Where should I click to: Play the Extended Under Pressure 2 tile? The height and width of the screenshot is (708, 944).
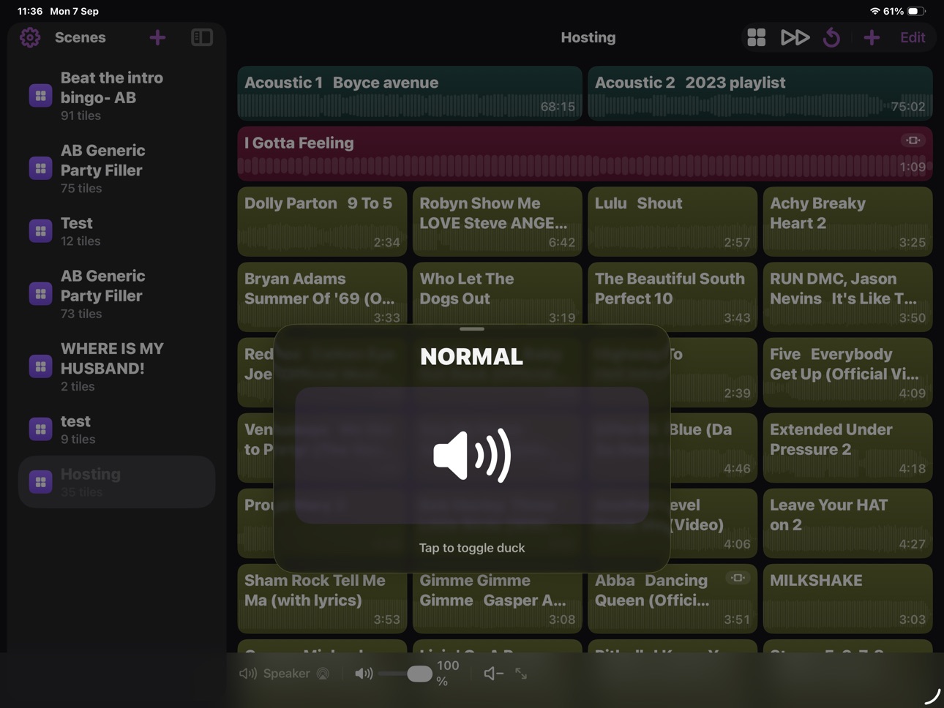pyautogui.click(x=848, y=448)
